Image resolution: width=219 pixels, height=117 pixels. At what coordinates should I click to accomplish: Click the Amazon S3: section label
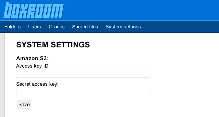click(33, 58)
